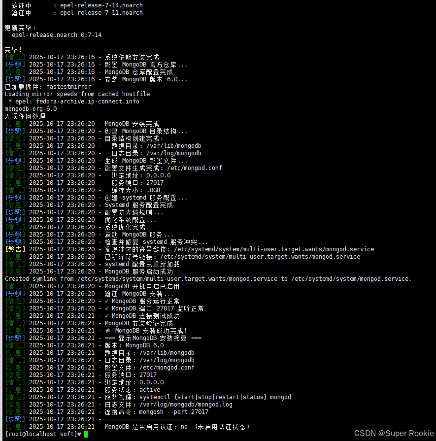Click '服务状态: active' summary line

click(133, 390)
